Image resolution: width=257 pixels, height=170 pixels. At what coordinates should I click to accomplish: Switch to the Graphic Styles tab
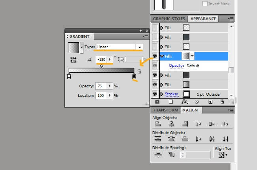click(168, 19)
